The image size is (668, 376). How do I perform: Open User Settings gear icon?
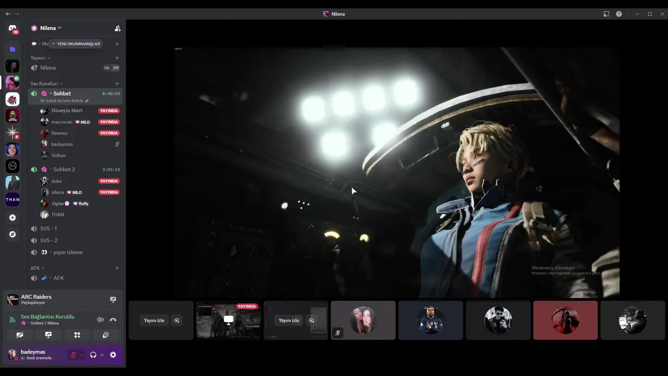(113, 355)
